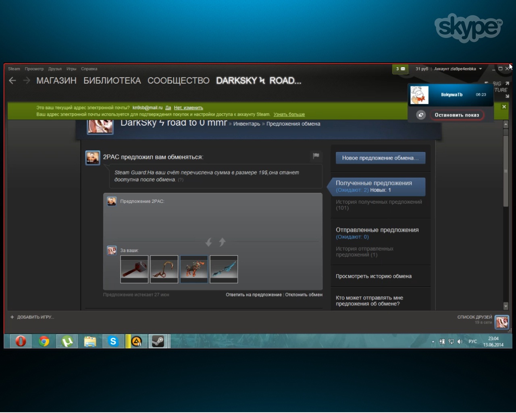Open 'История отправленных предложений (1)'
516x413 pixels.
365,252
